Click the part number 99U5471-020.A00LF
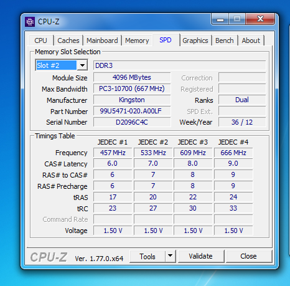Image resolution: width=290 pixels, height=286 pixels. click(x=132, y=111)
